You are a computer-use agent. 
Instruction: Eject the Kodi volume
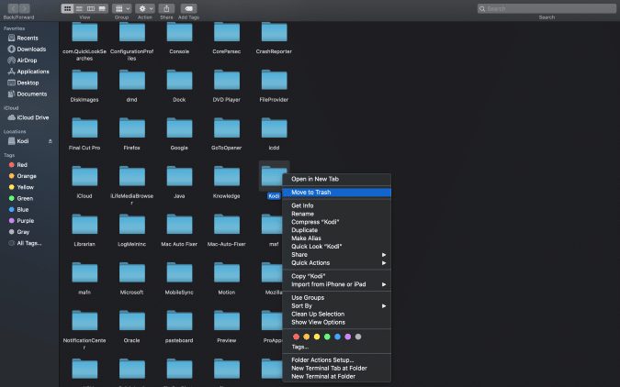(51, 141)
